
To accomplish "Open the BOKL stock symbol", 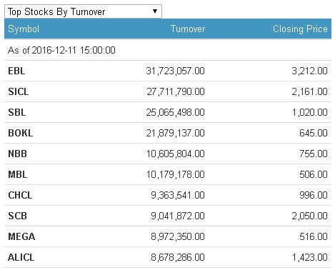I will [x=21, y=133].
